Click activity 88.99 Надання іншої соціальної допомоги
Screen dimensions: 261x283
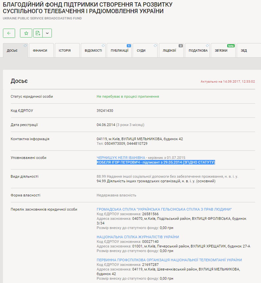167,176
